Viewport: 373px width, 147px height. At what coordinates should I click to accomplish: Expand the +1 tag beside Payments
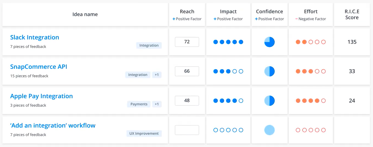tap(157, 104)
